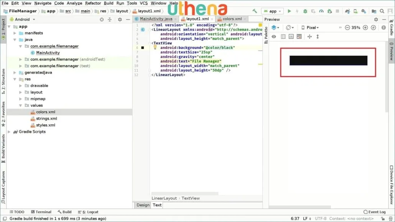This screenshot has width=395, height=222.
Task: Select styles.xml in the project tree
Action: [45, 125]
